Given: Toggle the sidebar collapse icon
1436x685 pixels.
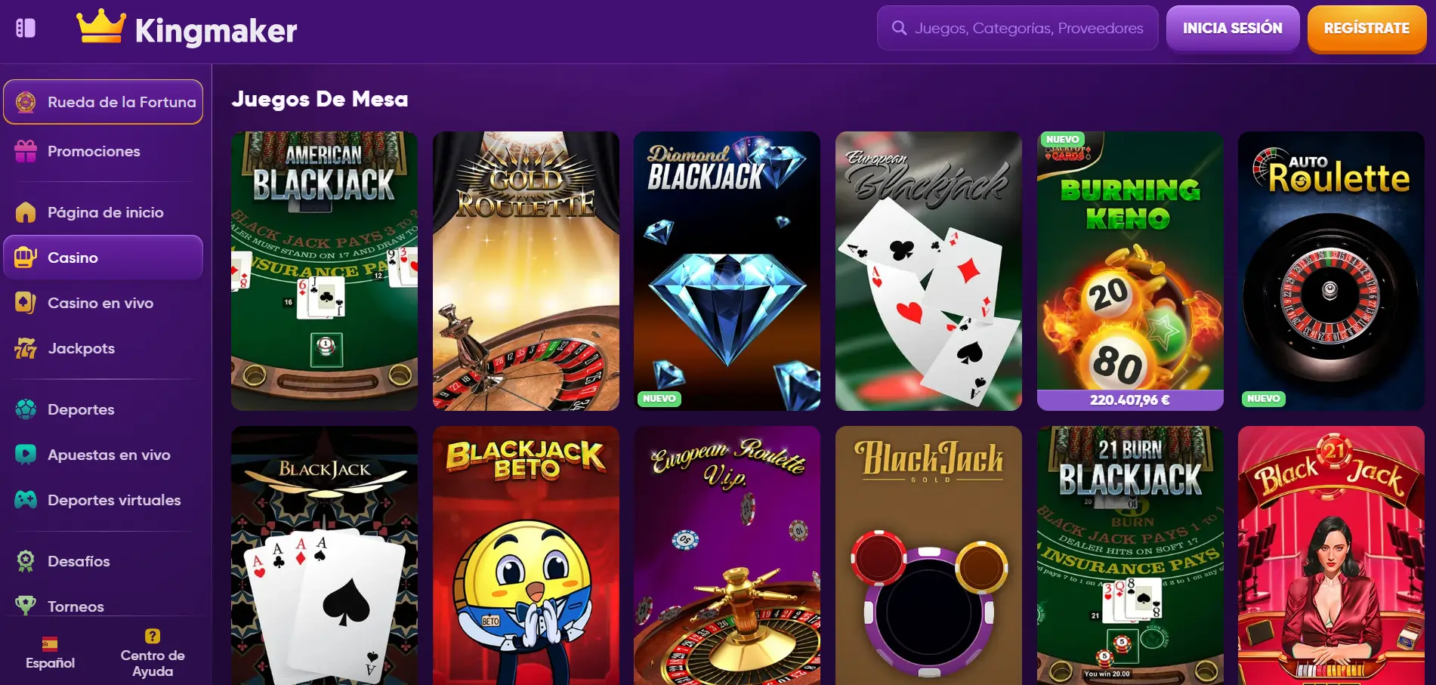Looking at the screenshot, I should coord(26,28).
